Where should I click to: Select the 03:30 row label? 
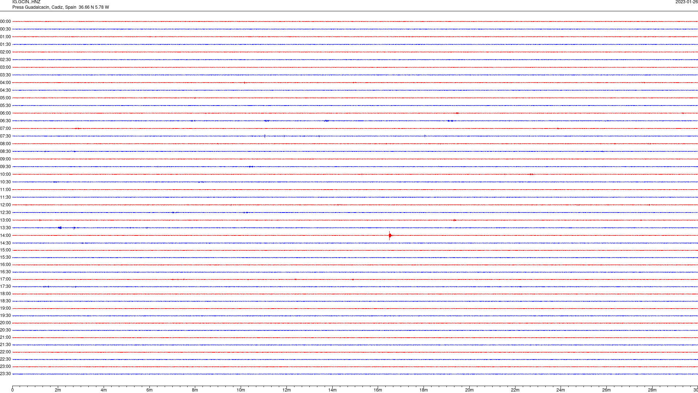[5, 75]
